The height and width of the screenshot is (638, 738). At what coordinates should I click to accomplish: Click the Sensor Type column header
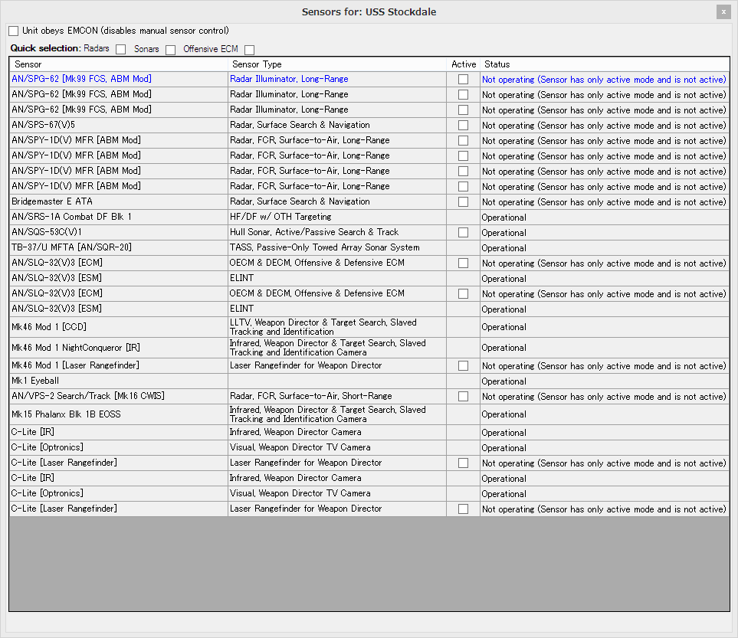tap(337, 64)
